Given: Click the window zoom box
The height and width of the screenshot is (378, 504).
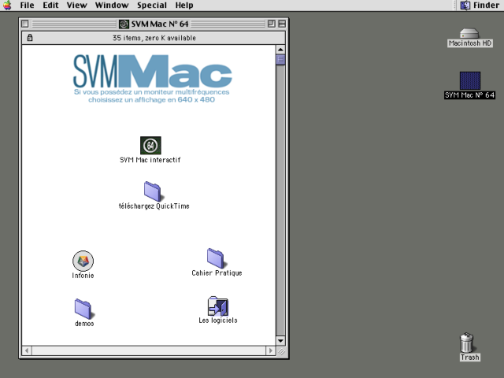Looking at the screenshot, I should pyautogui.click(x=271, y=24).
